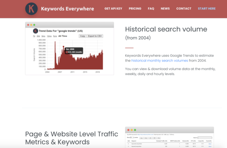Select the 7d time range
227x148 pixels.
[x=34, y=36]
